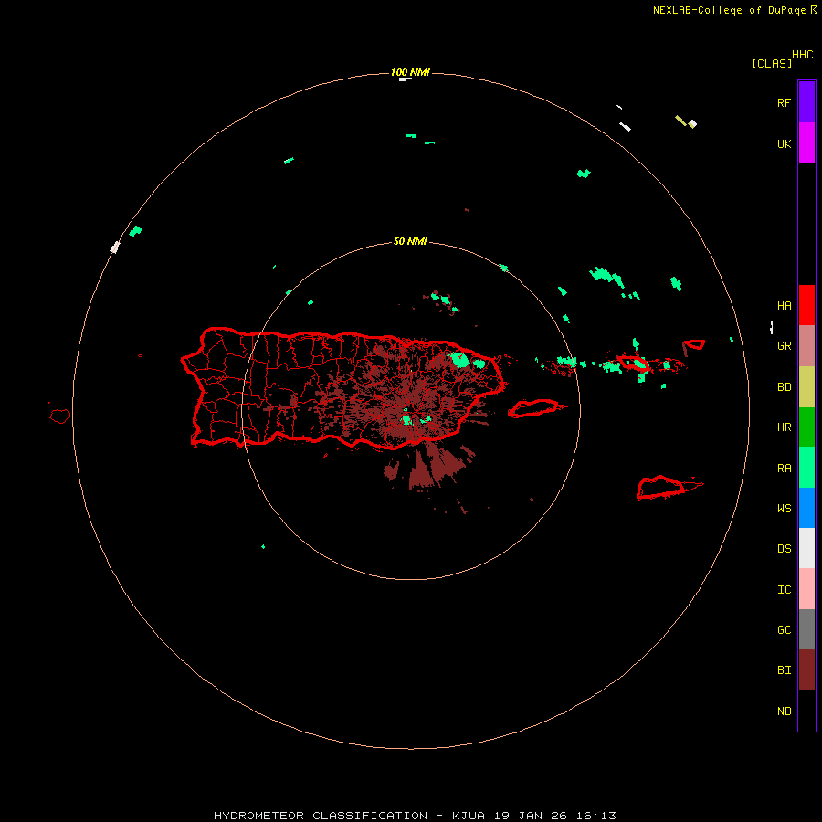822x822 pixels.
Task: Click the Mona island outline west of Puerto Rico
Action: (60, 416)
